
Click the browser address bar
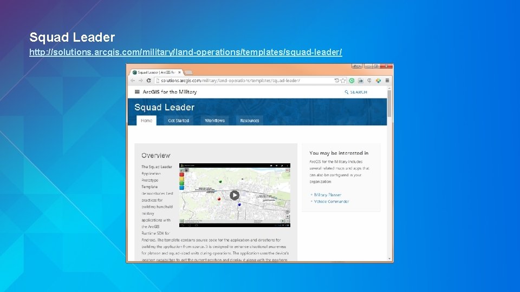pos(251,81)
